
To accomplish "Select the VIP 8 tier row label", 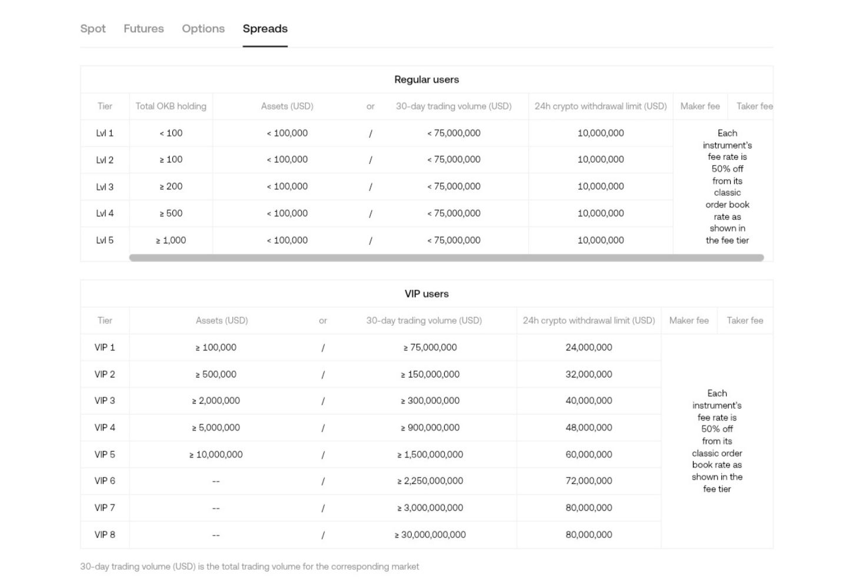I will 105,535.
